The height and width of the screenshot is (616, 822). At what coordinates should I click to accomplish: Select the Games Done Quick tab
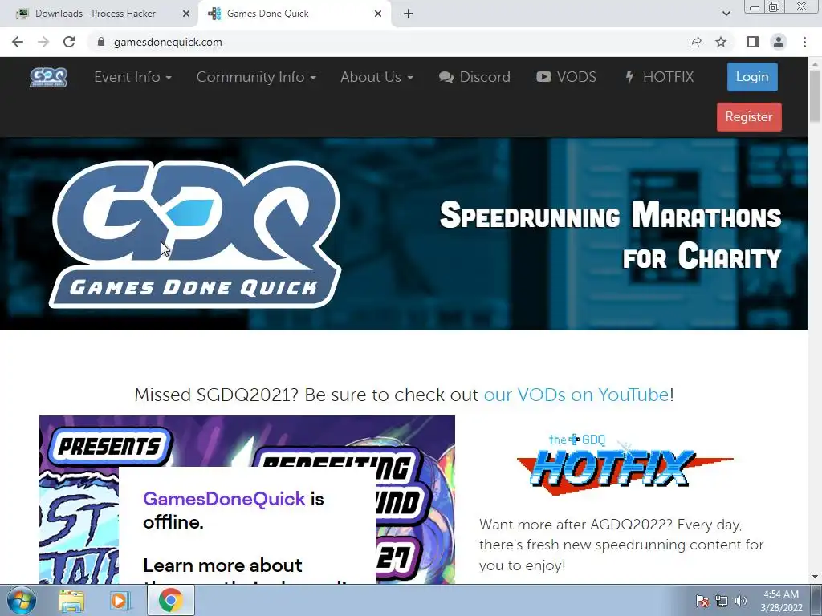[x=294, y=14]
